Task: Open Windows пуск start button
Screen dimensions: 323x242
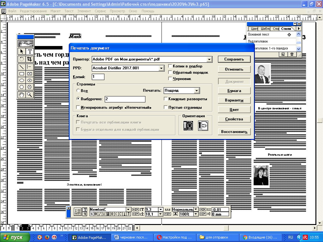Action: click(15, 238)
